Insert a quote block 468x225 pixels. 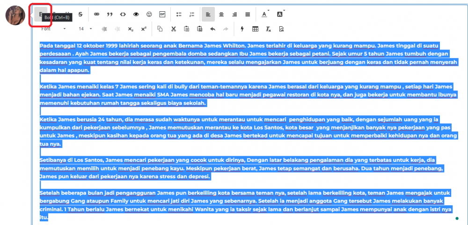click(x=110, y=15)
